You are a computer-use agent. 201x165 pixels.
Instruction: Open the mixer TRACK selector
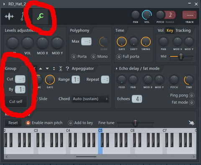189,15
